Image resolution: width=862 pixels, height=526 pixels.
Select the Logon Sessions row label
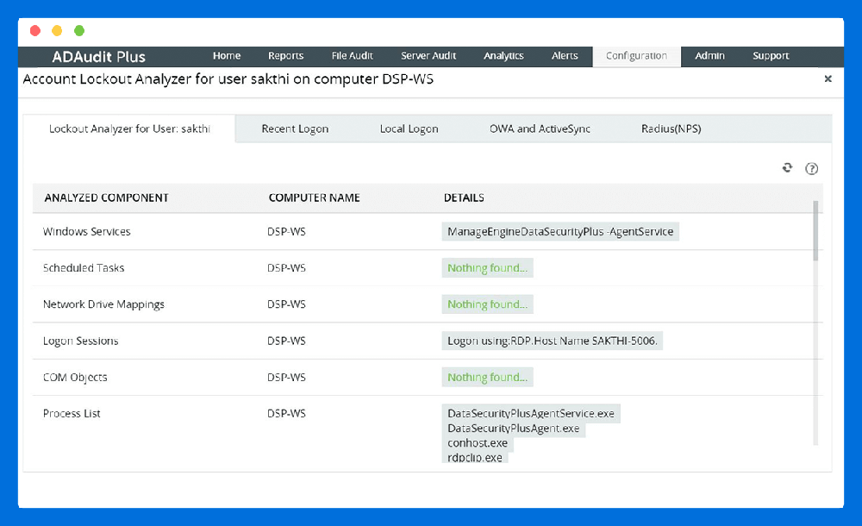[x=80, y=341]
